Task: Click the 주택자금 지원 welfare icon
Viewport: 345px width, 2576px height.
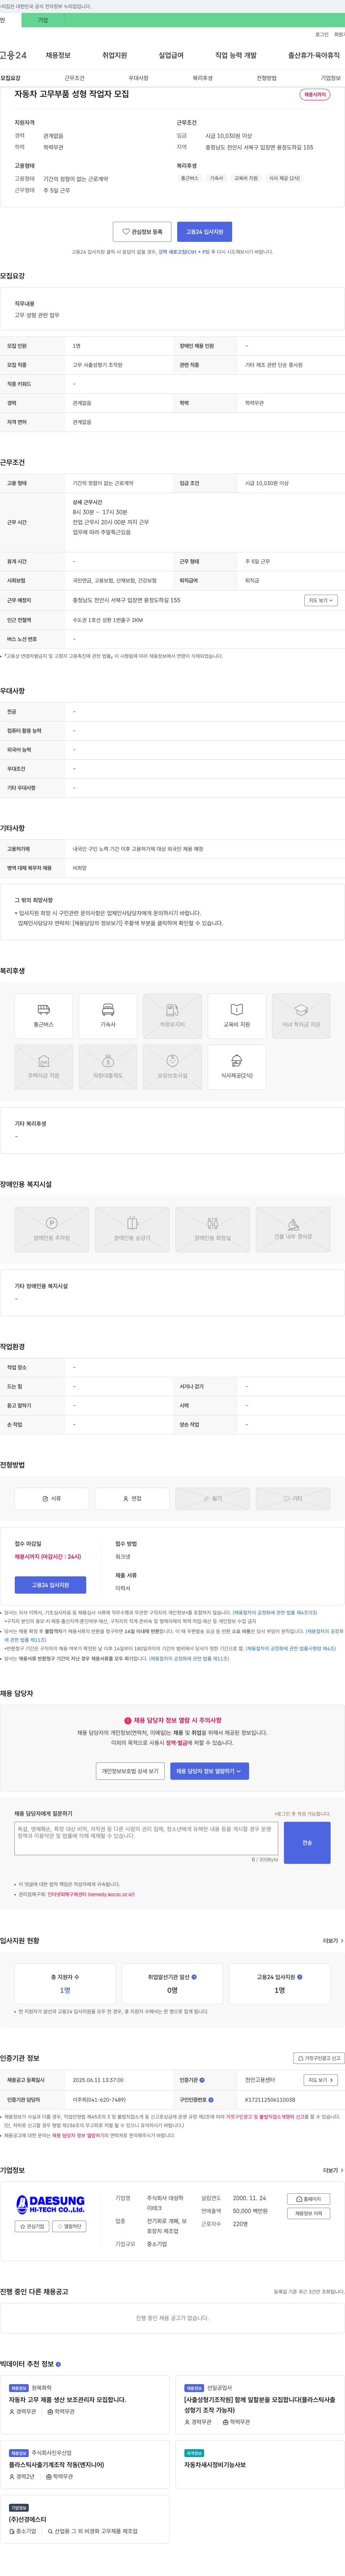Action: pyautogui.click(x=44, y=1067)
